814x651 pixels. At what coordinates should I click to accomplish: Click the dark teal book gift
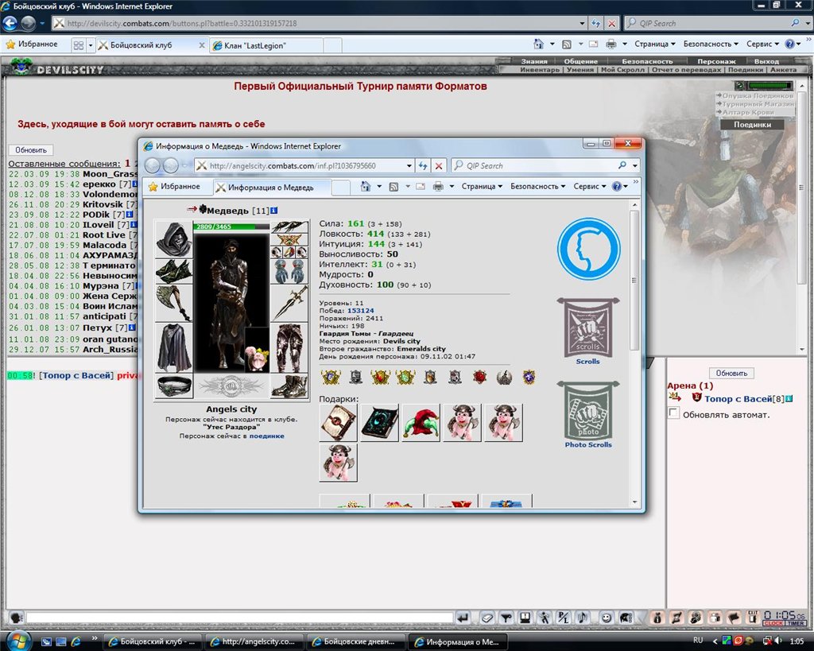[379, 423]
